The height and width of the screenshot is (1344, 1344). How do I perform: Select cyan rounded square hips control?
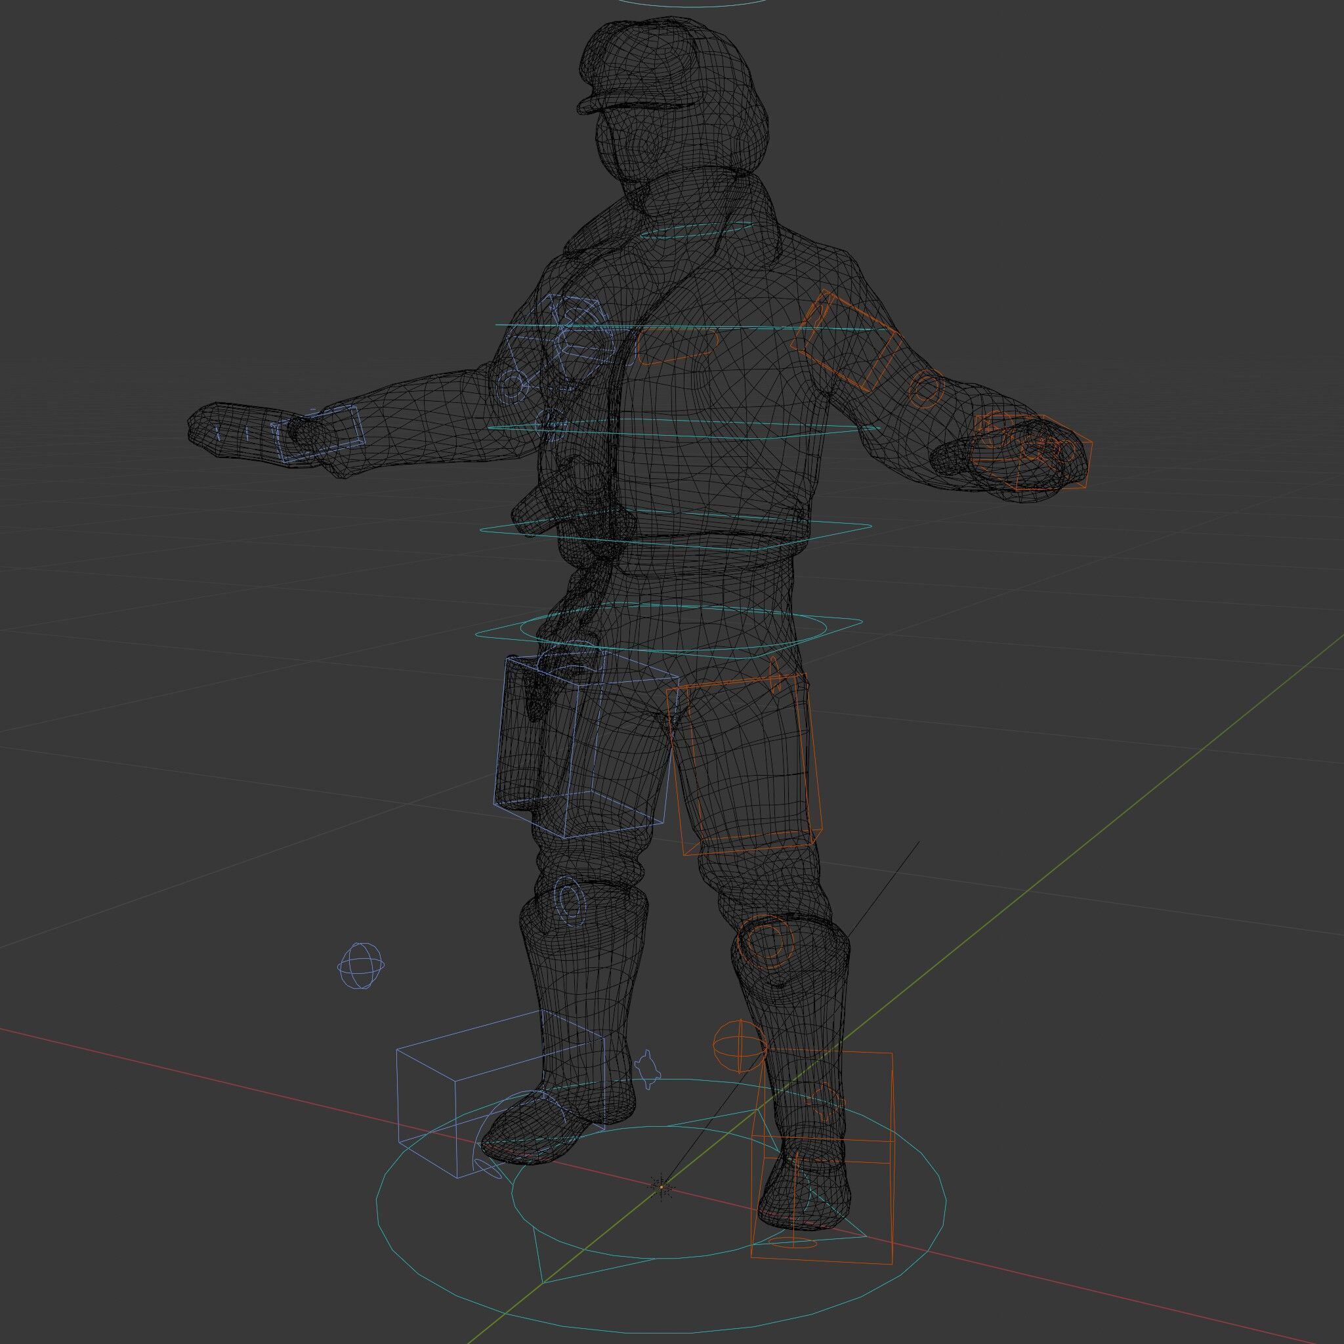(668, 629)
